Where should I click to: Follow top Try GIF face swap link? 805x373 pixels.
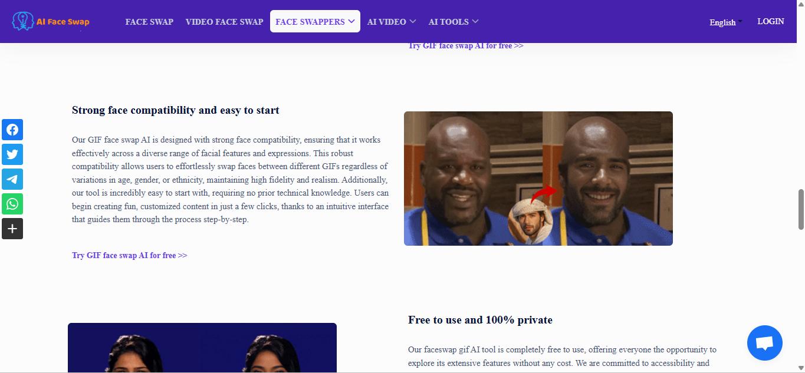point(466,46)
